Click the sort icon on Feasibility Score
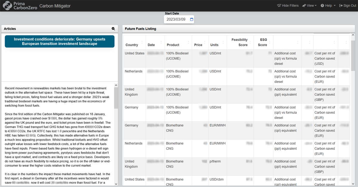358x187 pixels. 250,43
